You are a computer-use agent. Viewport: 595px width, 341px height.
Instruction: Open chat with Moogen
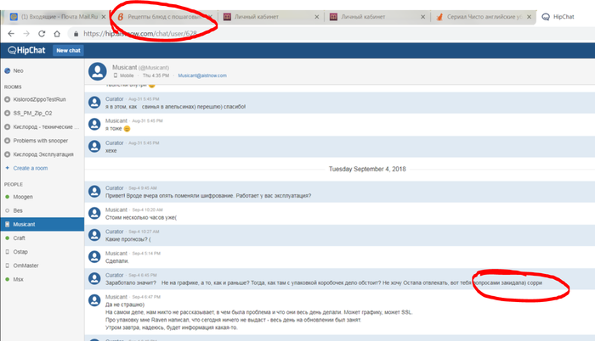(23, 197)
